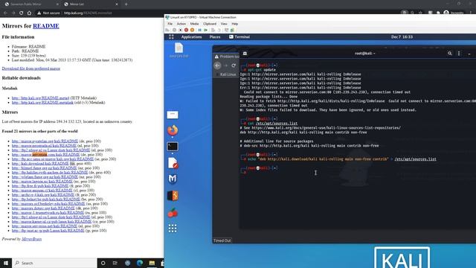476x268 pixels.
Task: Open File Explorer from the Windows taskbar
Action: pyautogui.click(x=152, y=263)
